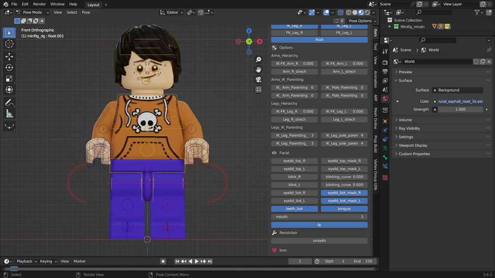Open the Tool properties tab icon
The image size is (495, 278).
click(x=385, y=51)
